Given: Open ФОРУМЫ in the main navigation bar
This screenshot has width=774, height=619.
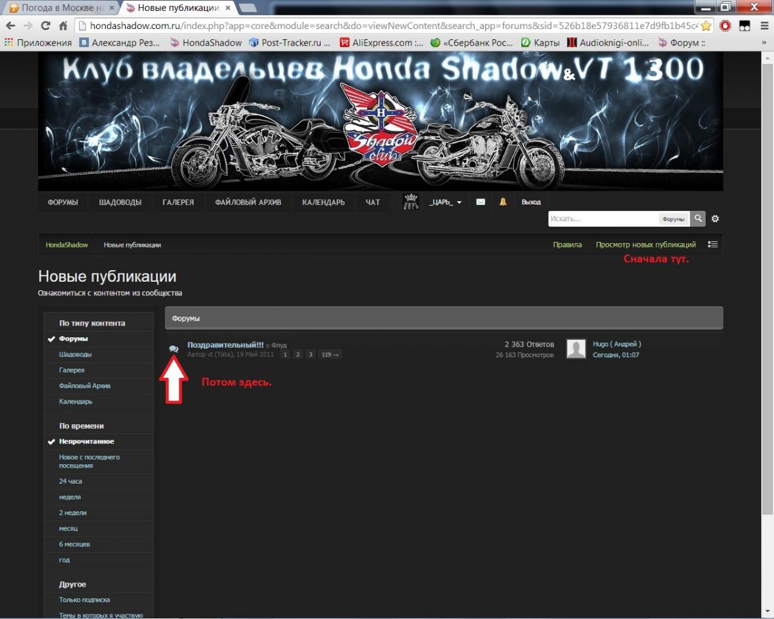Looking at the screenshot, I should pyautogui.click(x=63, y=202).
